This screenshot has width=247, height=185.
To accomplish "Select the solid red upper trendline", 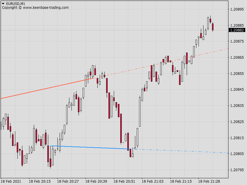I will 47,88.
